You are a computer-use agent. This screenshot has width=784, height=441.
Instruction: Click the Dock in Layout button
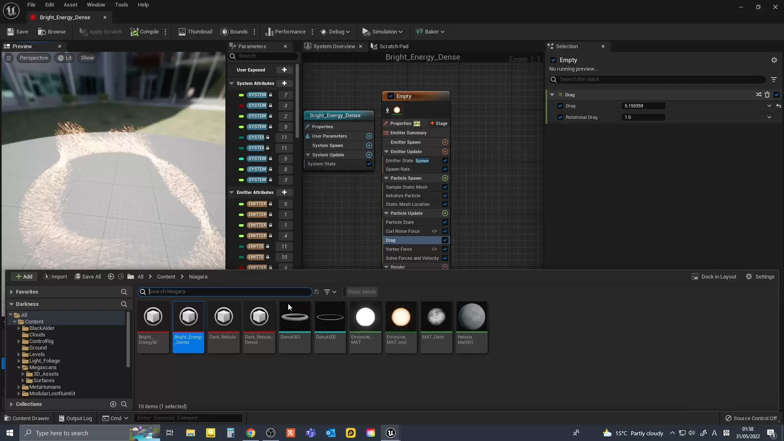coord(714,277)
